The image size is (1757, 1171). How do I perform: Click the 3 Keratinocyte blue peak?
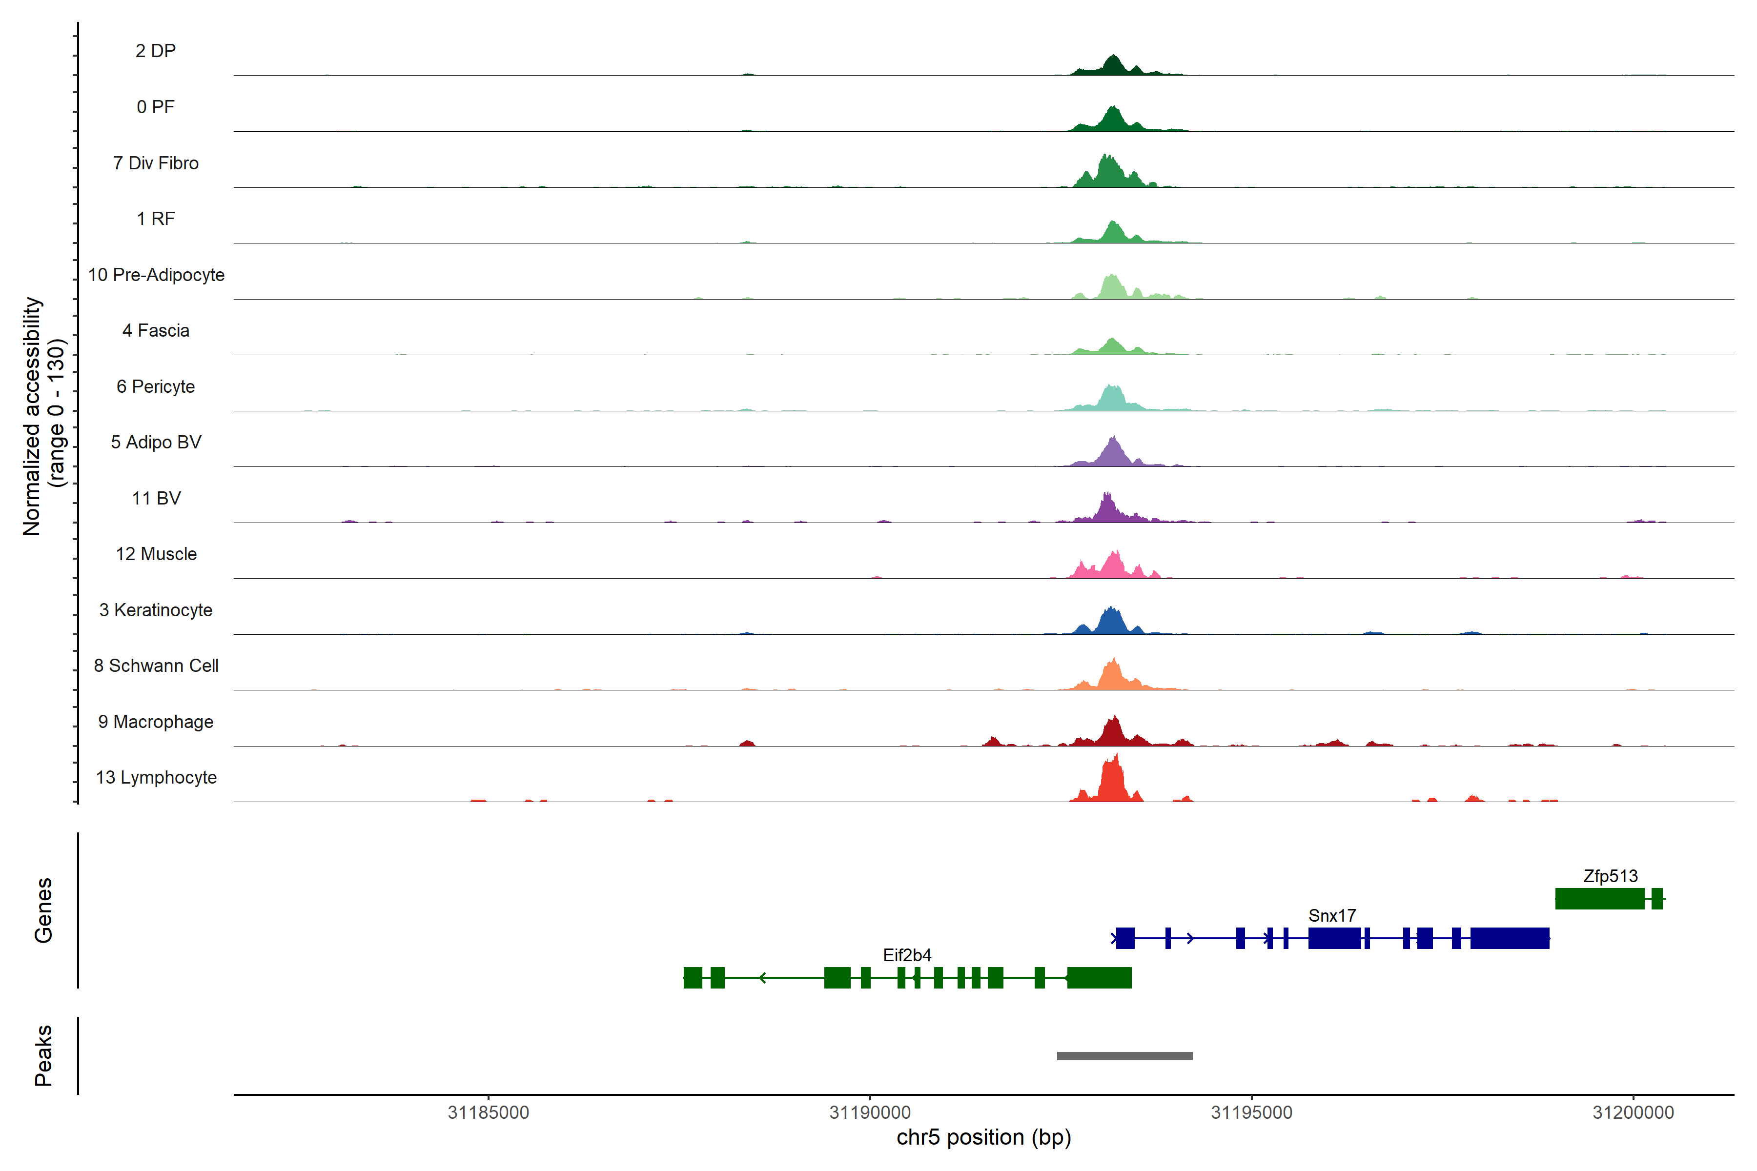click(1112, 621)
